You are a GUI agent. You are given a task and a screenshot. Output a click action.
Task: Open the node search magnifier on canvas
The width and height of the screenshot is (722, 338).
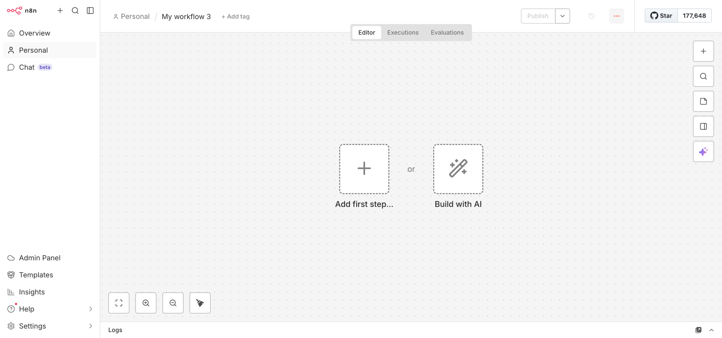tap(703, 76)
